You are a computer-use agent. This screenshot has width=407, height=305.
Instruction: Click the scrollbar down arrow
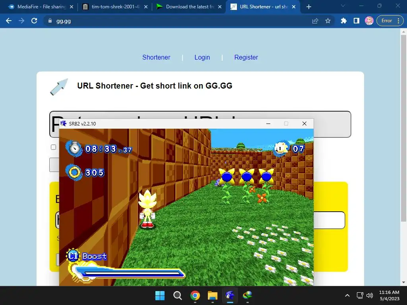(403, 282)
